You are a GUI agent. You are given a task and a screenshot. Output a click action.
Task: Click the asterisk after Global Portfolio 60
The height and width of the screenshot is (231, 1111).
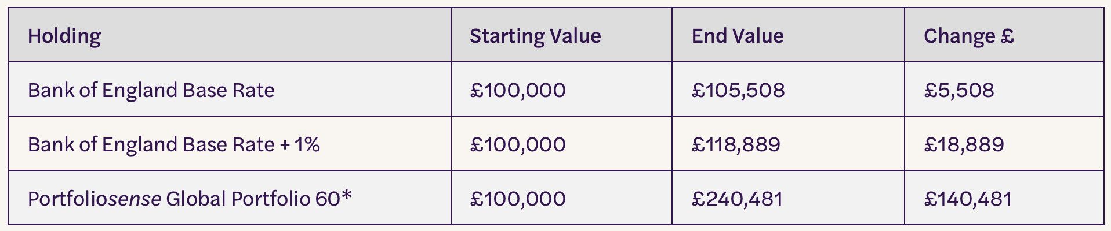[347, 195]
